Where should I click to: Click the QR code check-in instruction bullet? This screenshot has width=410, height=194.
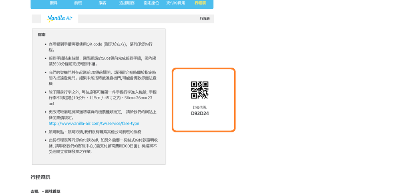100,47
